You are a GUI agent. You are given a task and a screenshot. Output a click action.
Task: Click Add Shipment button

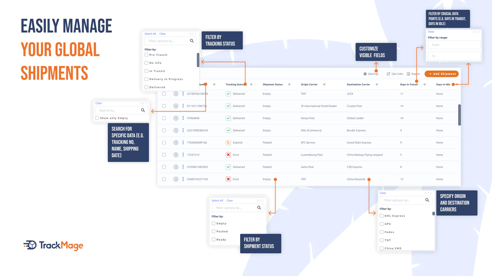pos(442,74)
